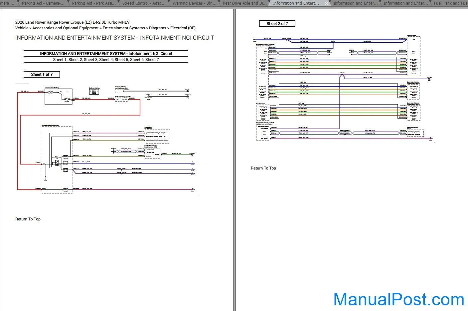Click Return To Top under Sheet 1

point(28,219)
